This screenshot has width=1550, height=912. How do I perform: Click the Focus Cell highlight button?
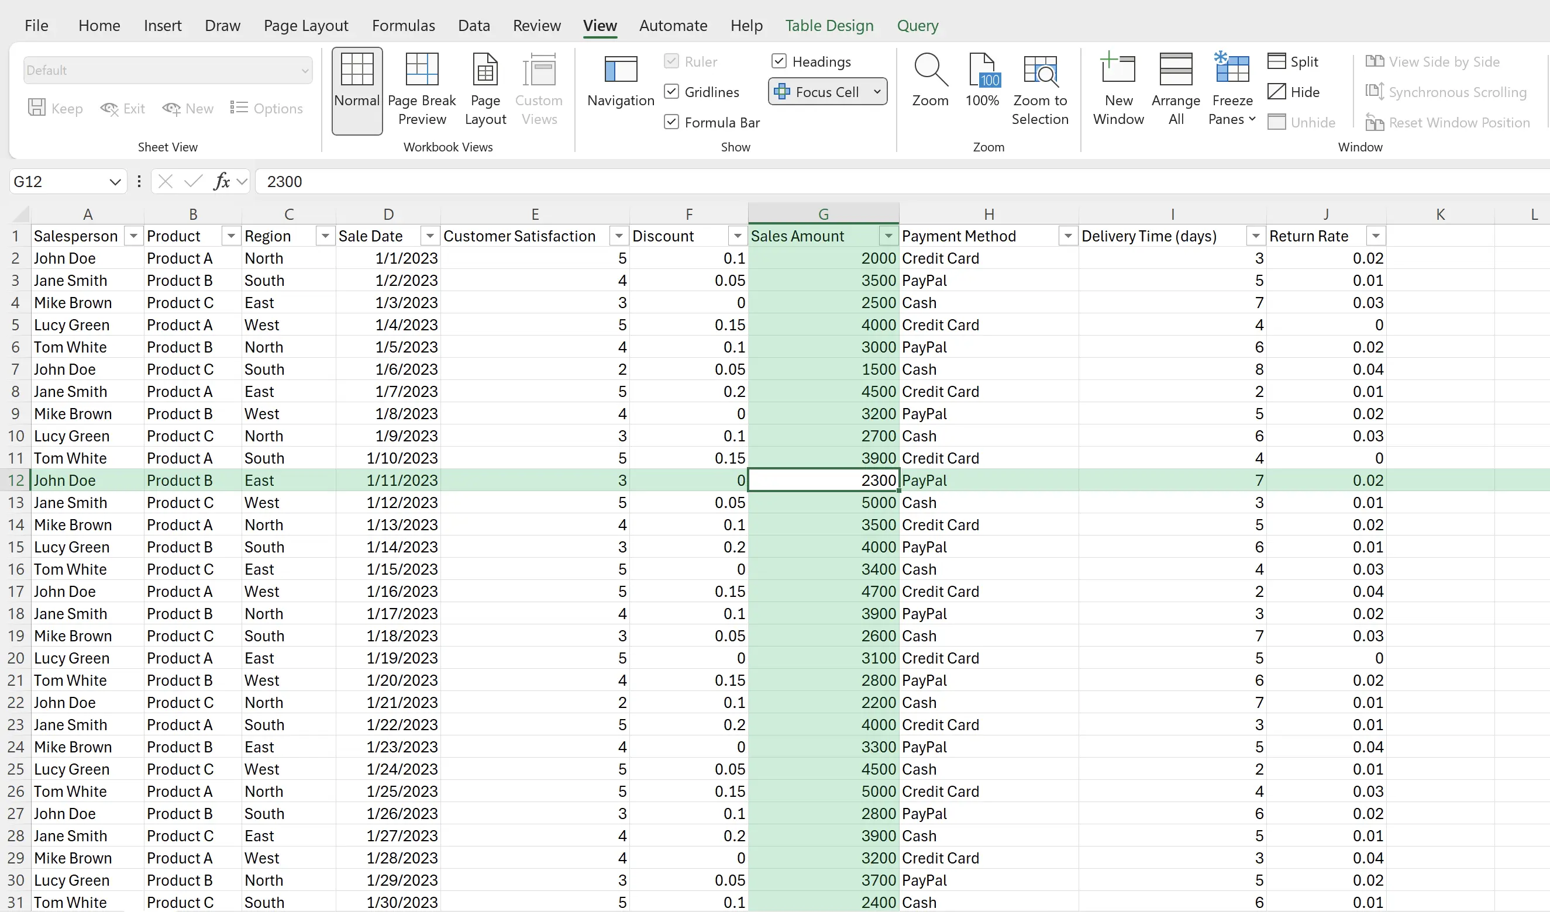818,92
